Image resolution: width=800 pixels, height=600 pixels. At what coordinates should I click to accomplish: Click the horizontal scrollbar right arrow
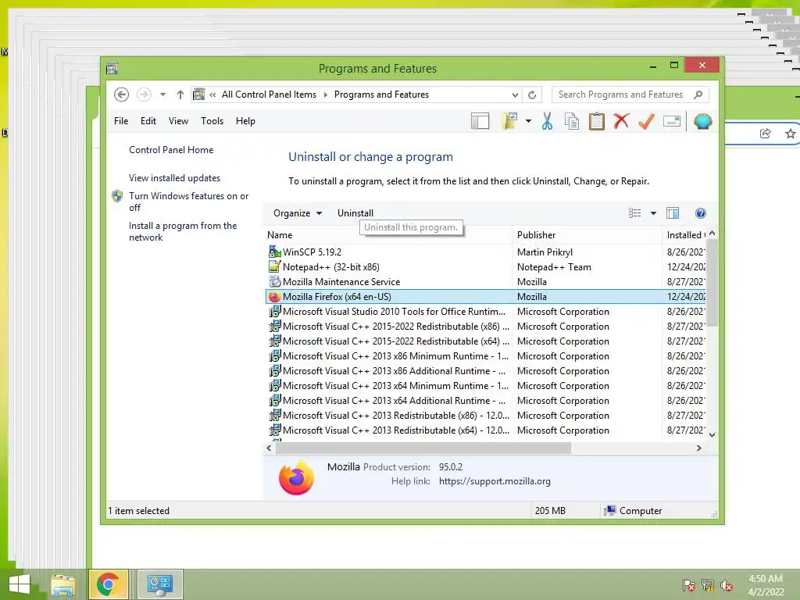[699, 448]
